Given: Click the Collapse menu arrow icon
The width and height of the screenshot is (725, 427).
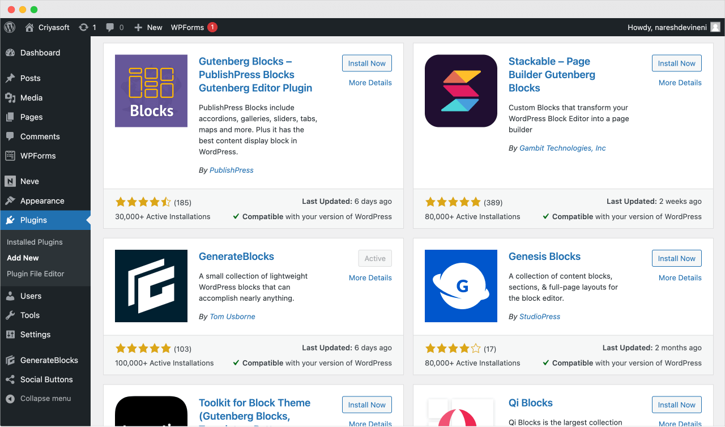Looking at the screenshot, I should (x=10, y=398).
